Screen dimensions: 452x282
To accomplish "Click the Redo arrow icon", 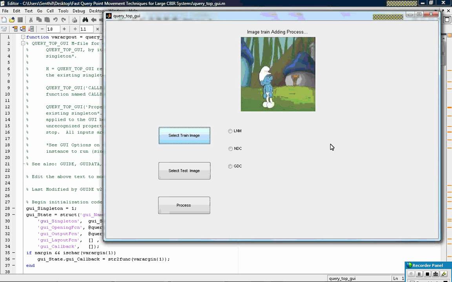I will 64,20.
